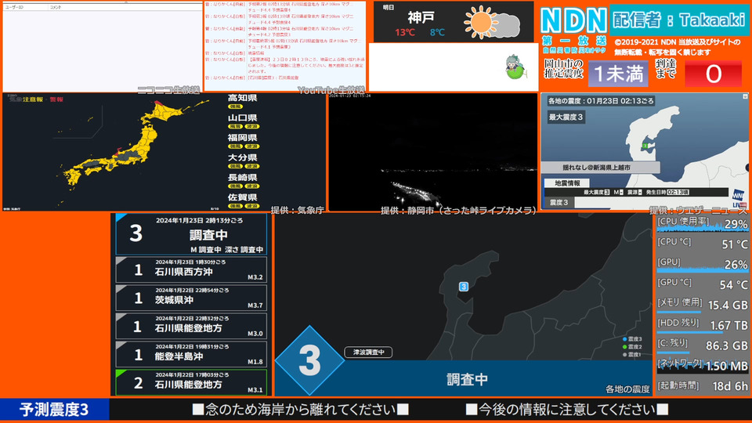Open the 22時32分 石川県能登地方 M3.0 entry
The height and width of the screenshot is (423, 752).
(191, 326)
